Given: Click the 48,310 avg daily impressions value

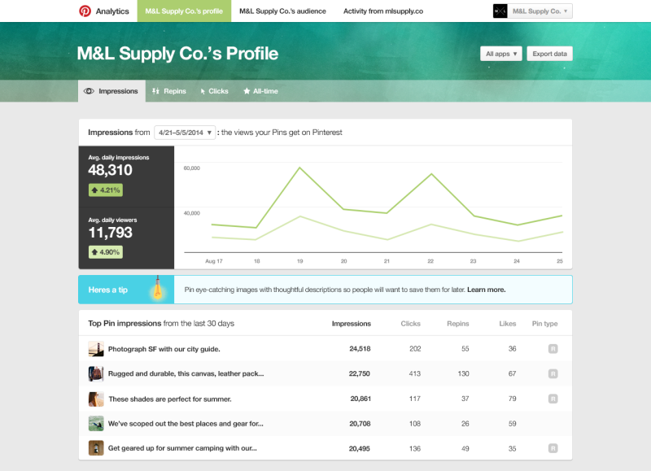Looking at the screenshot, I should 110,170.
